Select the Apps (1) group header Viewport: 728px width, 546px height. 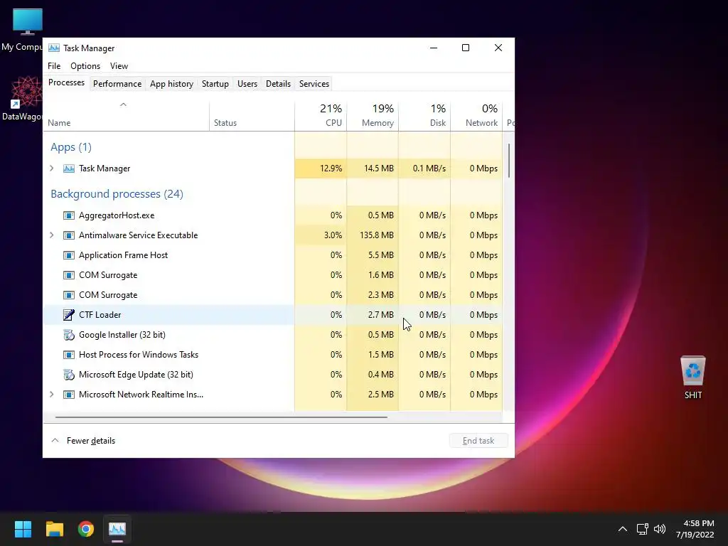coord(71,147)
